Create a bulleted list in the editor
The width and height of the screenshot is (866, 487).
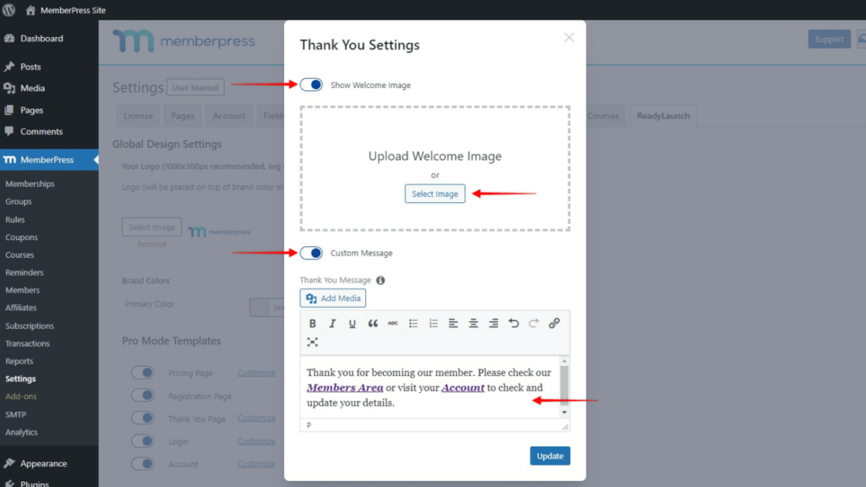click(x=412, y=323)
